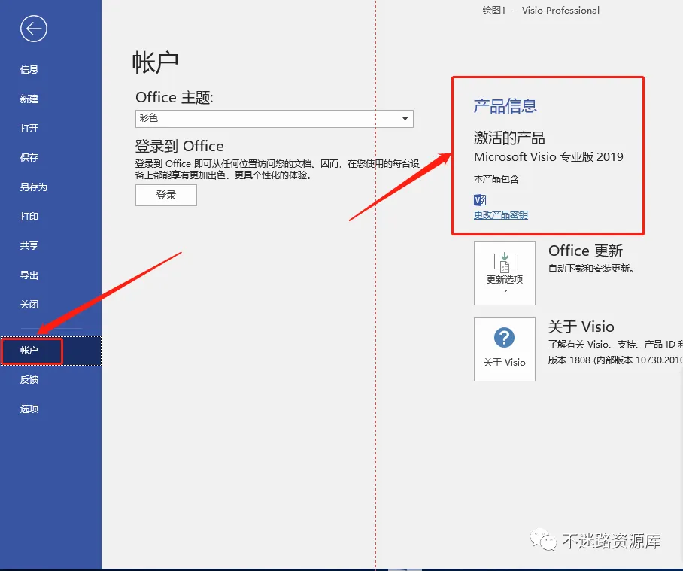The image size is (683, 571).
Task: Click the 登录 button
Action: click(166, 195)
